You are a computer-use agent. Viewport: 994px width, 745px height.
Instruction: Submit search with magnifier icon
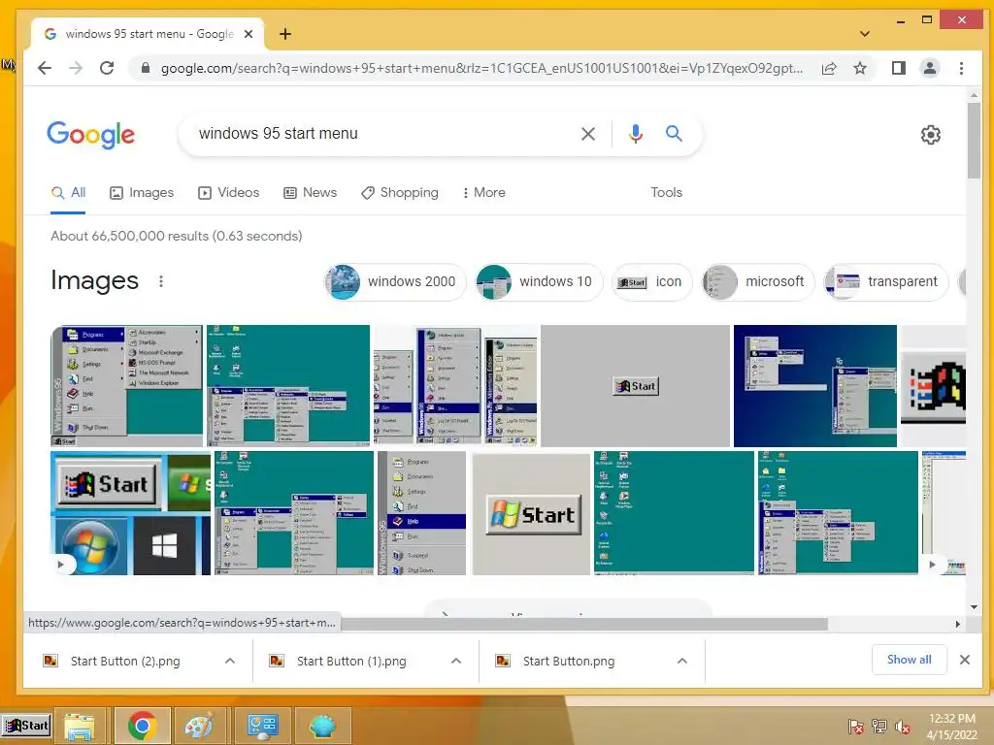674,133
